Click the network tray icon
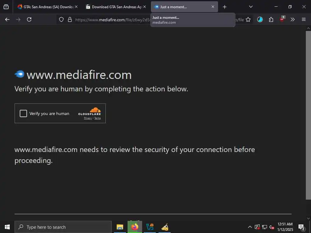The width and height of the screenshot is (311, 233). (265, 227)
